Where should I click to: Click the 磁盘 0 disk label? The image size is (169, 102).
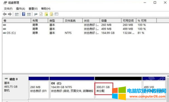point(14,79)
